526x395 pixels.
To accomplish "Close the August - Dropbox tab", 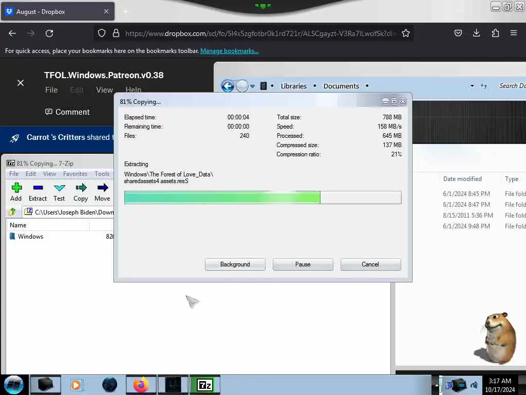I will [106, 11].
